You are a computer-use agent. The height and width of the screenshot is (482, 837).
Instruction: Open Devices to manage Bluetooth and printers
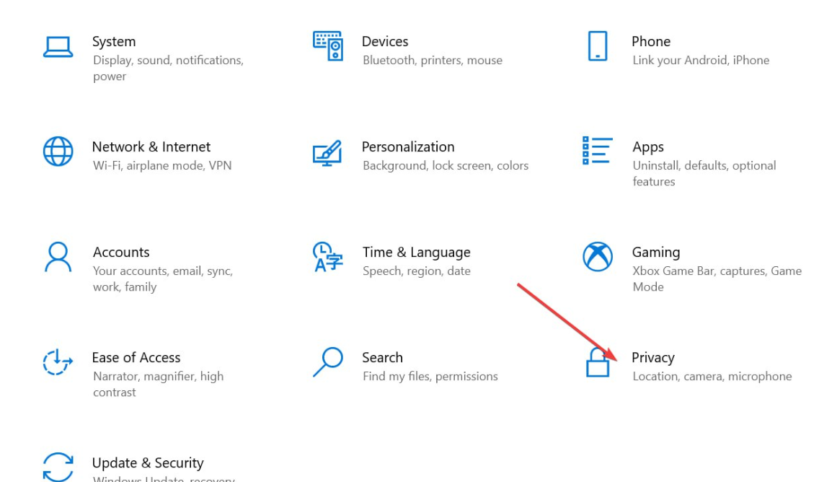click(385, 41)
